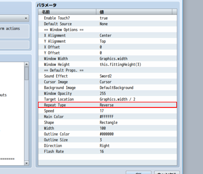Select the Y Alignment parameter row

108,41
